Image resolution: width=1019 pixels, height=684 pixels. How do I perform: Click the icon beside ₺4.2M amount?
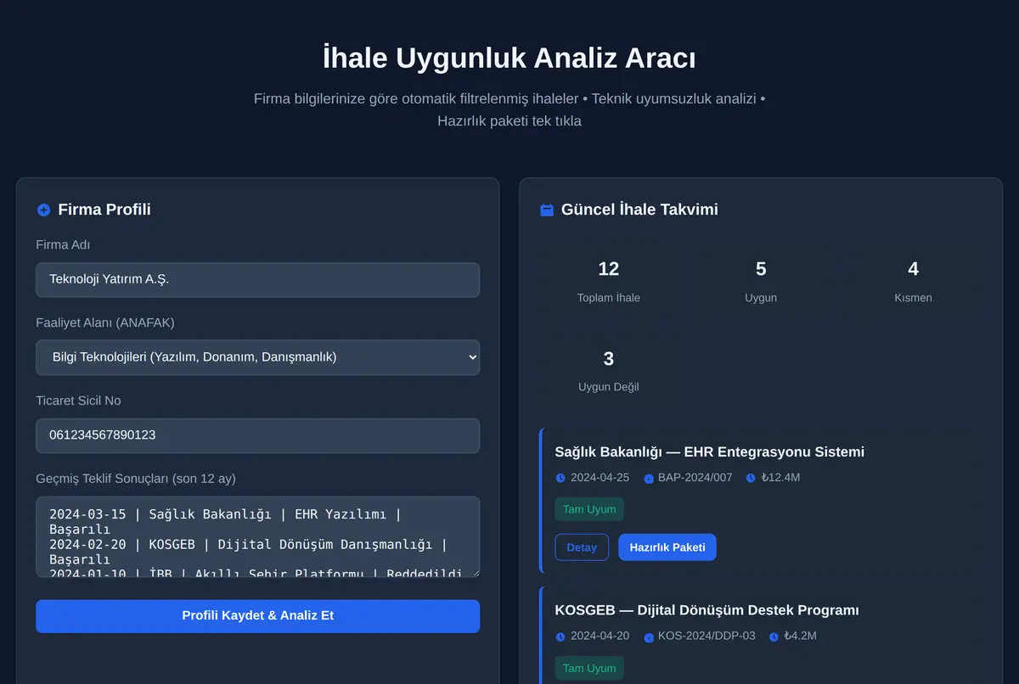774,636
